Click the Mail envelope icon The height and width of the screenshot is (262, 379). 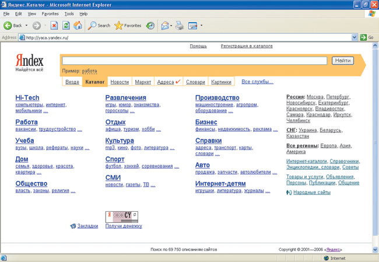165,26
